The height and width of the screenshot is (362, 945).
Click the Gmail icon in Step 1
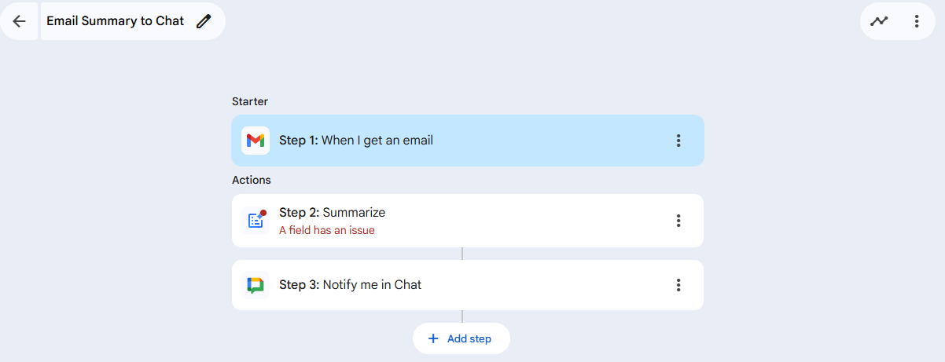click(255, 141)
